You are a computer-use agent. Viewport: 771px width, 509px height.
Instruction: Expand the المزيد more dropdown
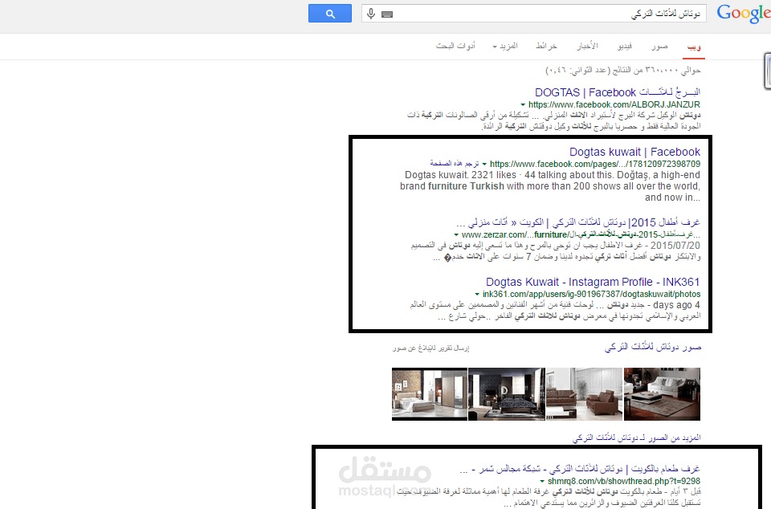click(505, 47)
